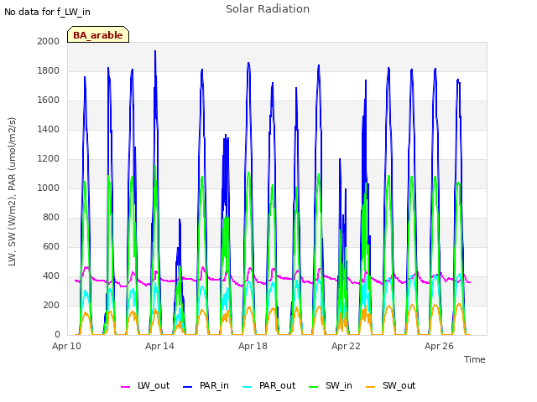The width and height of the screenshot is (537, 402).
Task: Click the Apr 26 x-axis label
Action: point(439,346)
